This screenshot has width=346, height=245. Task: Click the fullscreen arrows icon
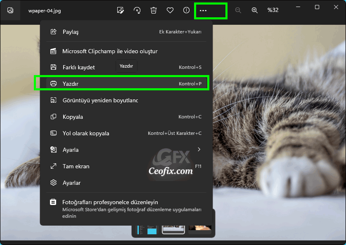pyautogui.click(x=53, y=166)
